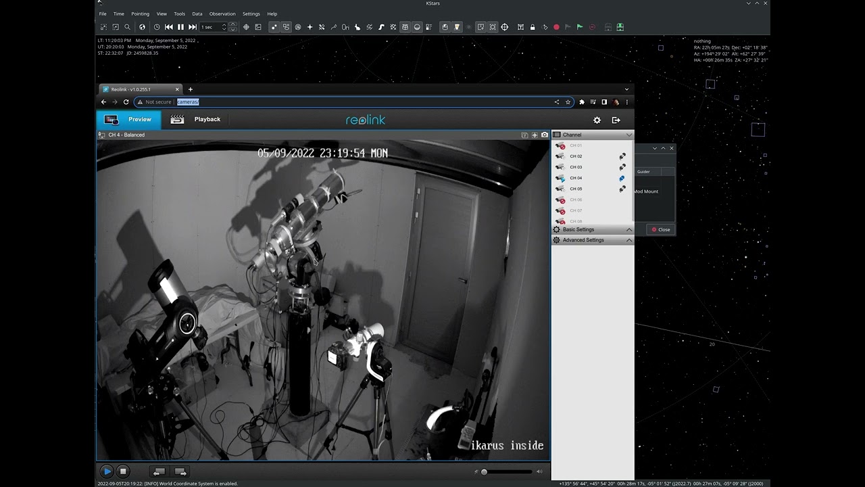Viewport: 865px width, 487px height.
Task: Toggle constellation names display
Action: [x=345, y=27]
